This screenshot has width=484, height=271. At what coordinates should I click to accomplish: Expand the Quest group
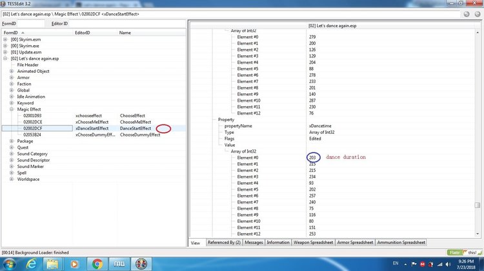click(x=12, y=147)
